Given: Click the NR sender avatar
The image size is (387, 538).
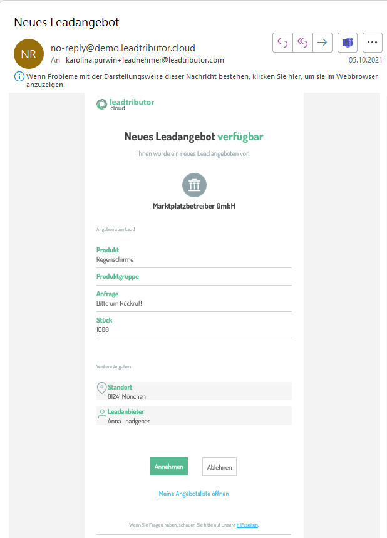Looking at the screenshot, I should (29, 54).
